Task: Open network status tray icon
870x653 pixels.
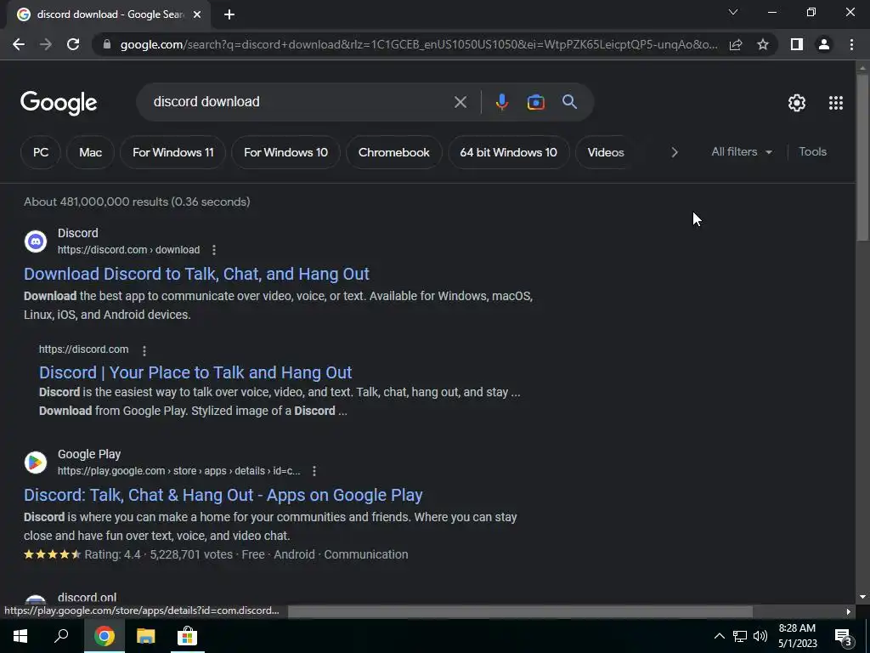Action: (740, 636)
